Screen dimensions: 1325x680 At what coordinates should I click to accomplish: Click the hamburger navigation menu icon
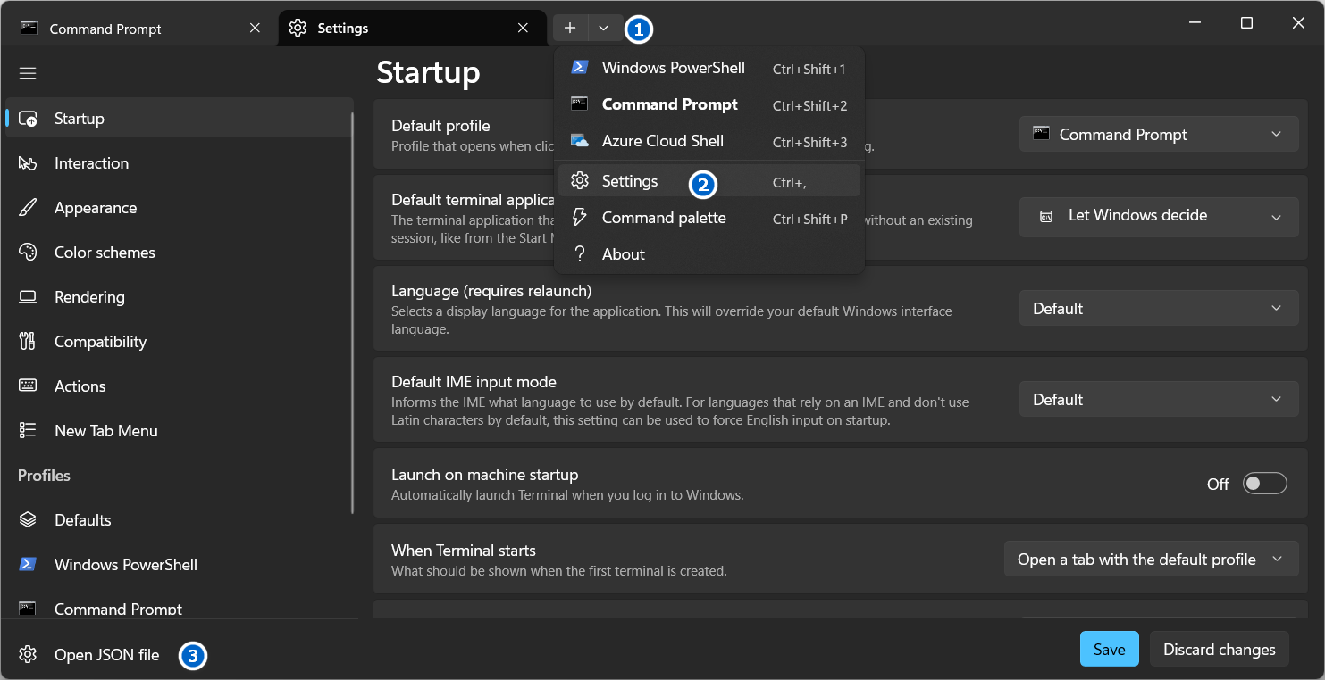pyautogui.click(x=28, y=73)
